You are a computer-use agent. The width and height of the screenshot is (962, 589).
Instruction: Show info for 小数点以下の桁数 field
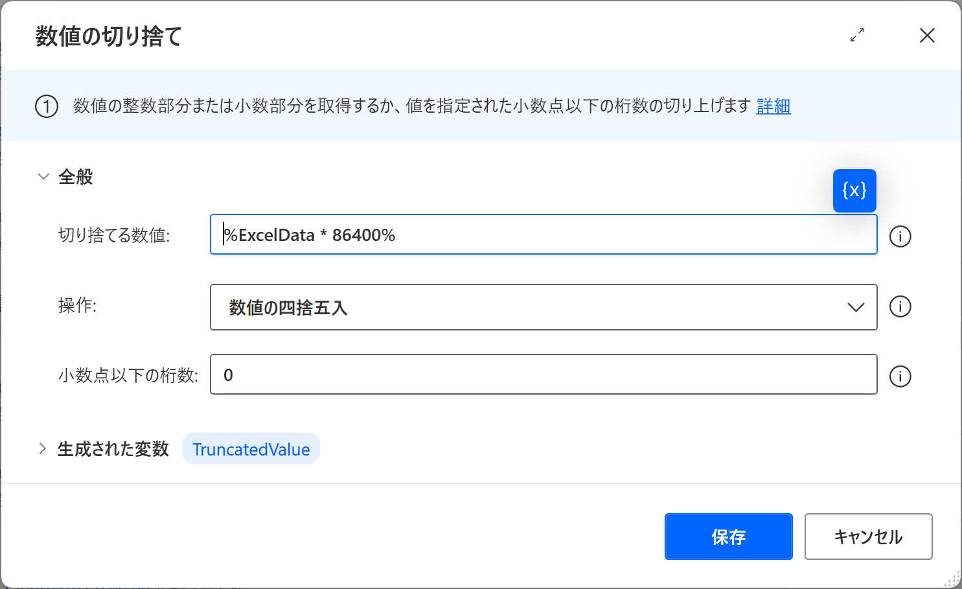point(900,376)
